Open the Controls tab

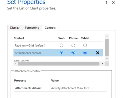(x=50, y=28)
